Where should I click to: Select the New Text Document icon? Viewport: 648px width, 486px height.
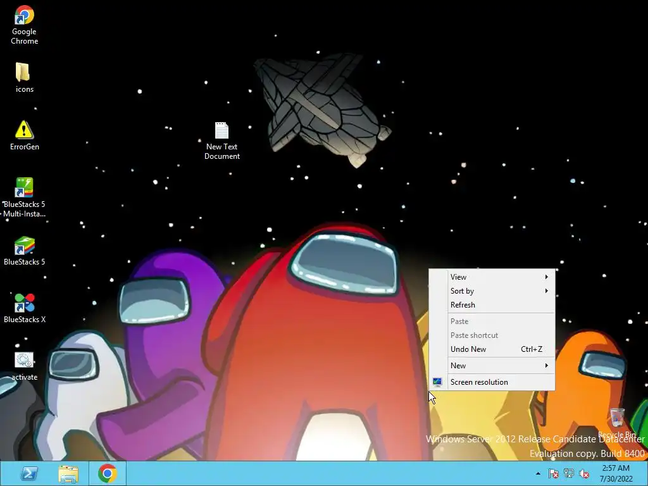pyautogui.click(x=222, y=140)
